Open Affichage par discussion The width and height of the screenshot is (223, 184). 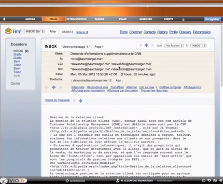(123, 91)
